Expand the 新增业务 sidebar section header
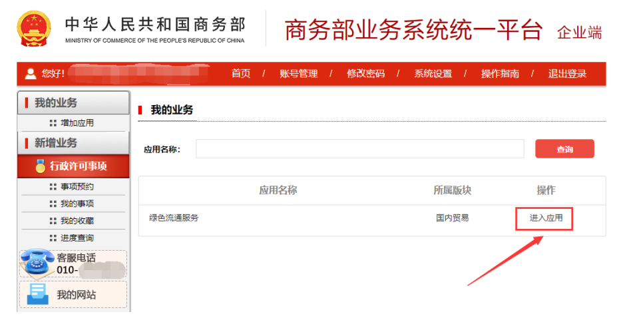This screenshot has width=639, height=322. [x=73, y=143]
